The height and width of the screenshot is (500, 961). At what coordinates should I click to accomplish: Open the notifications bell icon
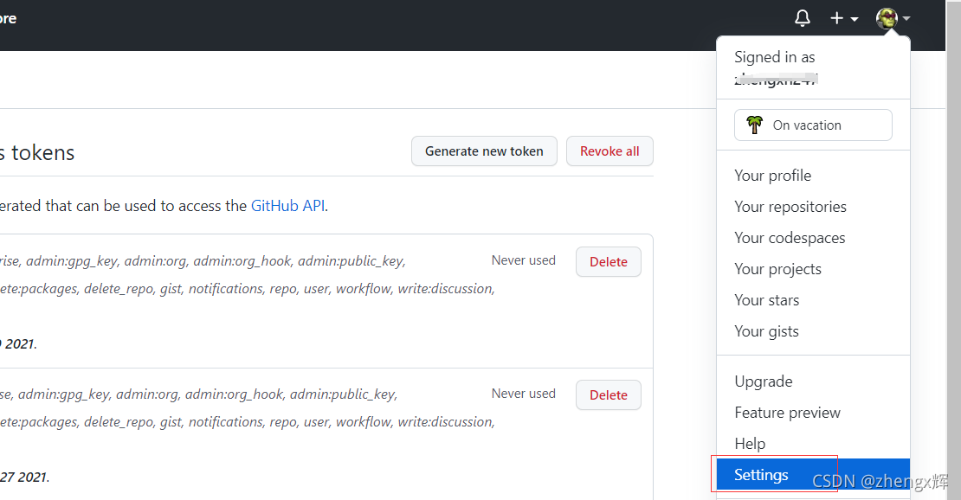(x=802, y=17)
